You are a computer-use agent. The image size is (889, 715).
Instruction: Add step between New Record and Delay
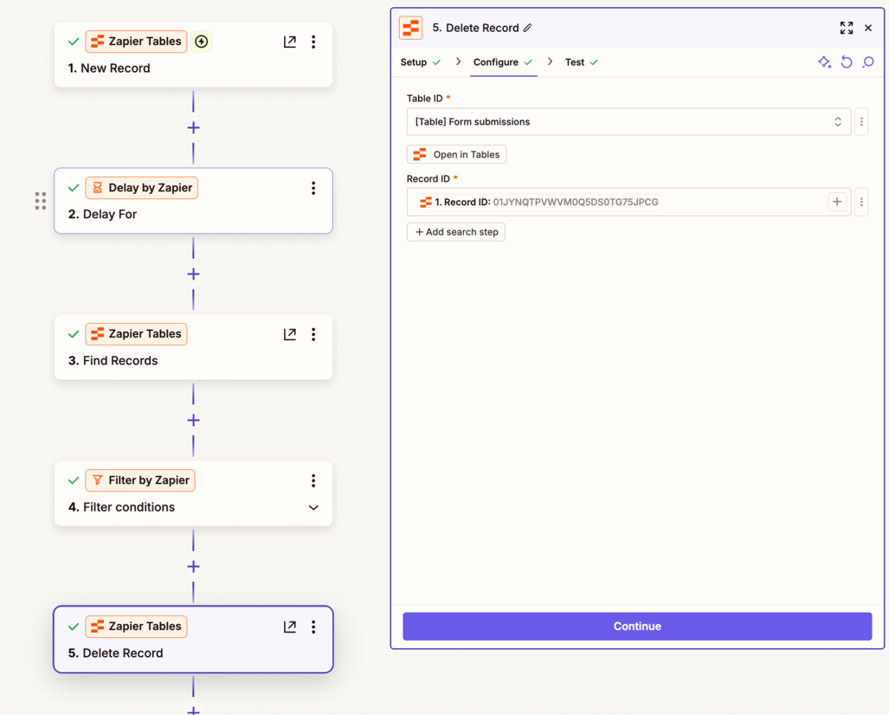coord(193,127)
